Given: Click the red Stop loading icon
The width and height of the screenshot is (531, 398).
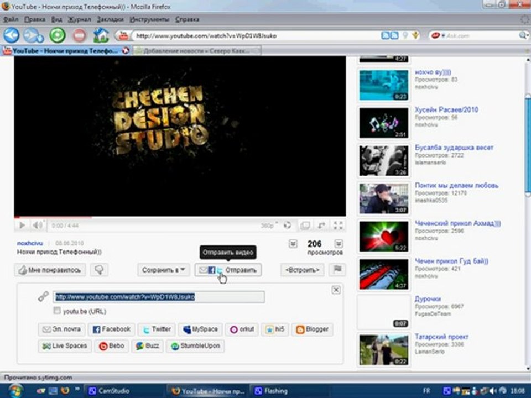Looking at the screenshot, I should (x=79, y=35).
